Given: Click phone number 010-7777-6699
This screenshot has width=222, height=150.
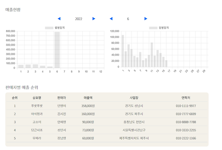Looking at the screenshot, I should coord(186,114).
